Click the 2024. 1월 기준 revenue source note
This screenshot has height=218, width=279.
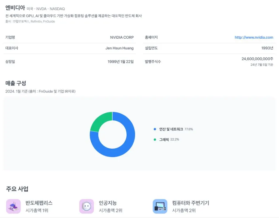pos(41,91)
